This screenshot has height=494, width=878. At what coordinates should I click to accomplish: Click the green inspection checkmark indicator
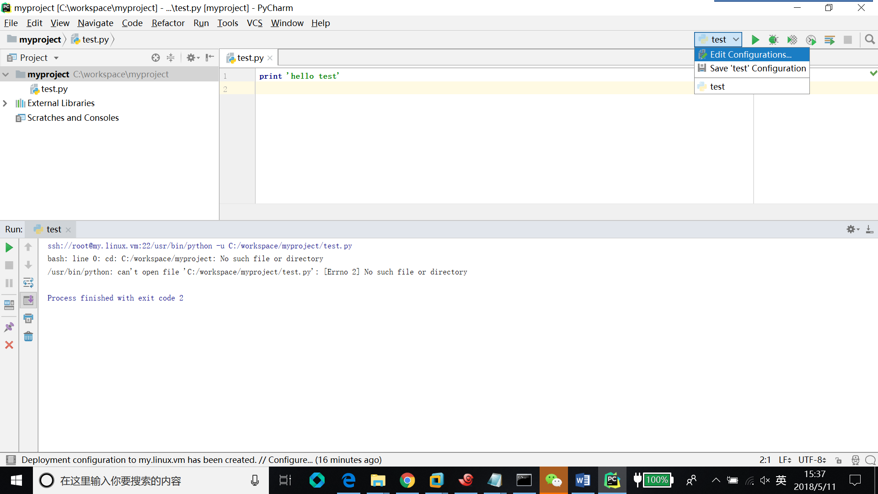pos(873,73)
